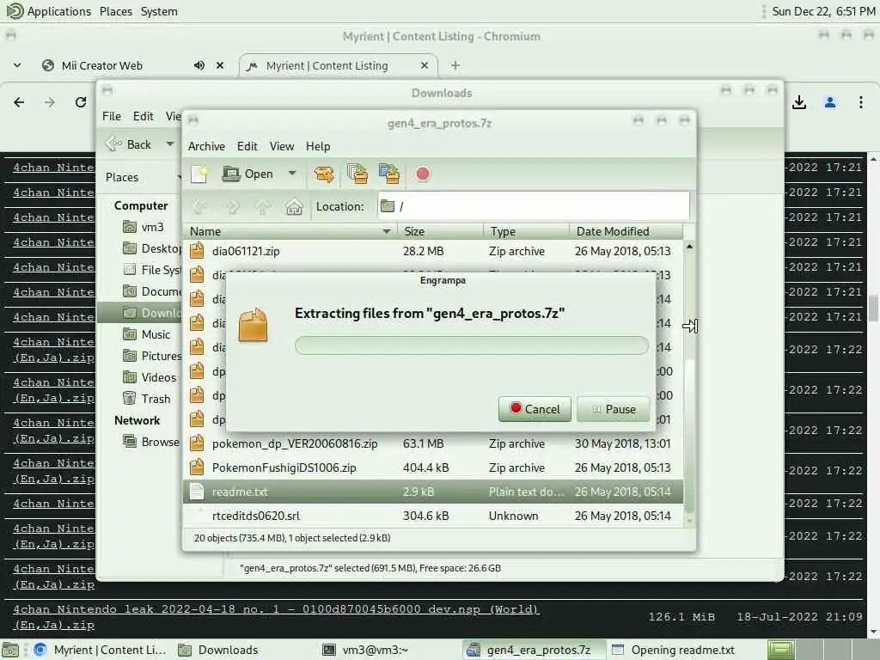Click the new archive icon in Engrampa toolbar
The width and height of the screenshot is (880, 660).
tap(199, 174)
